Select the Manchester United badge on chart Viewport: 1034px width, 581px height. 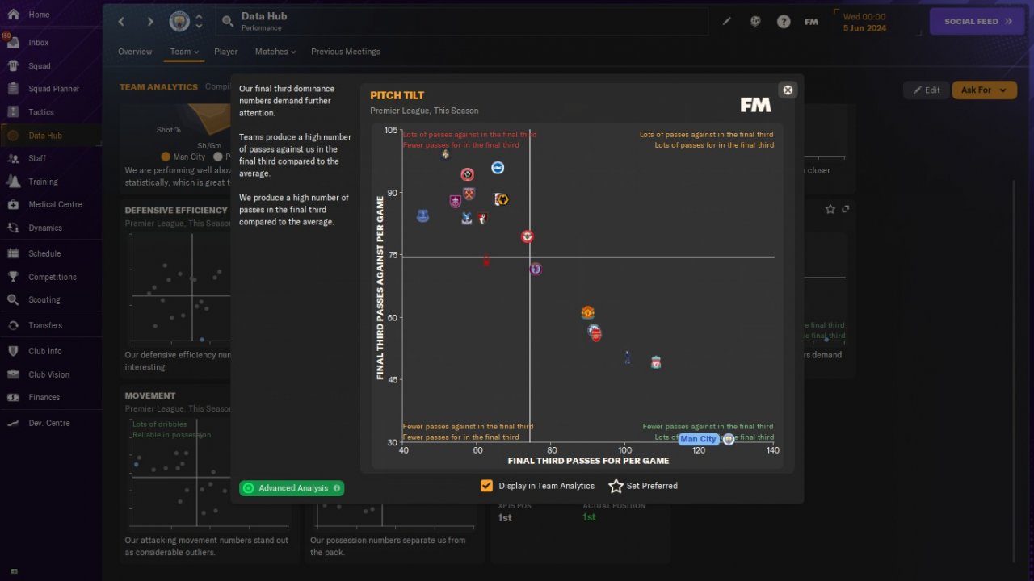(587, 312)
